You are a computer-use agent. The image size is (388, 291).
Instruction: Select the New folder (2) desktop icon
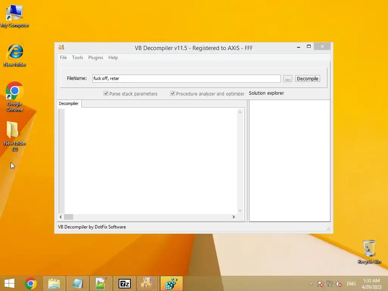[x=15, y=136]
